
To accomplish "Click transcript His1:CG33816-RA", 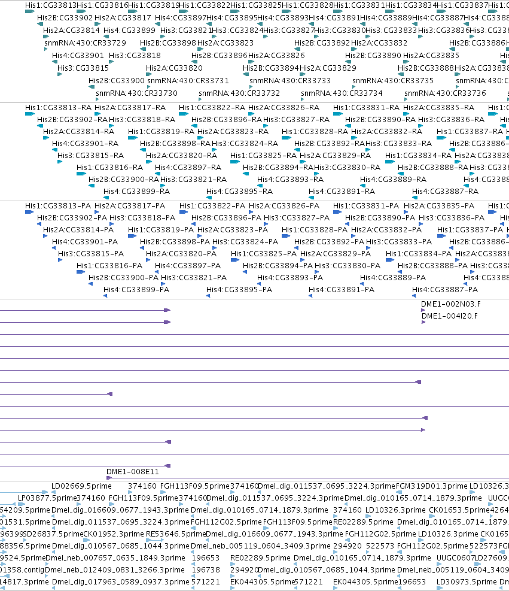I will (110, 167).
